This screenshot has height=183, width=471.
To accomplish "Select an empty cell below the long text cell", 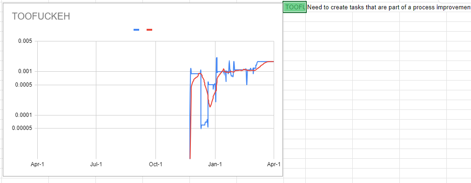I will tap(329, 17).
